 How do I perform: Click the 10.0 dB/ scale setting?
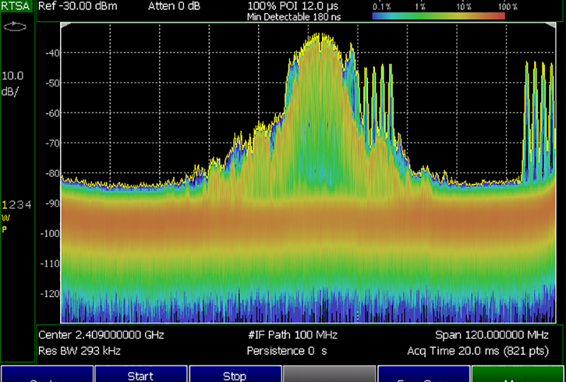tap(13, 81)
